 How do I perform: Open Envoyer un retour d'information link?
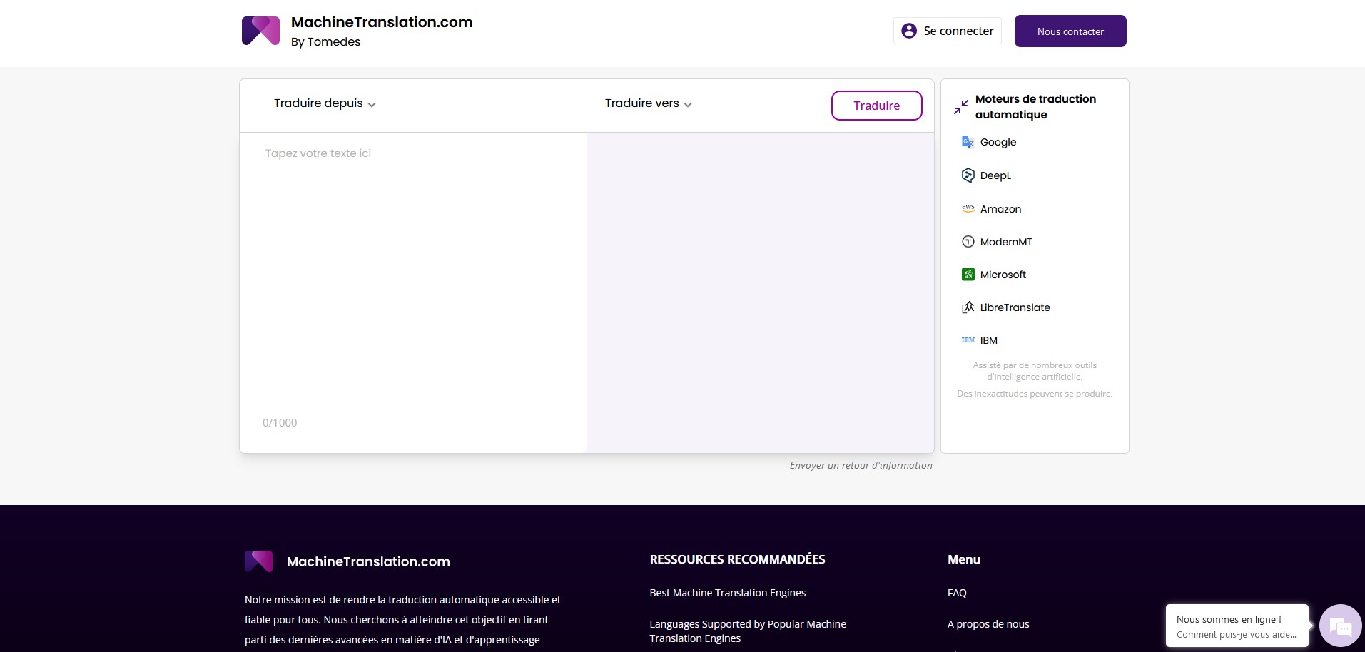[x=861, y=465]
